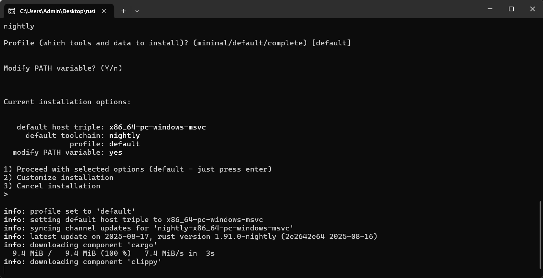
Task: Click the '[default]' text in profile prompt
Action: 331,43
